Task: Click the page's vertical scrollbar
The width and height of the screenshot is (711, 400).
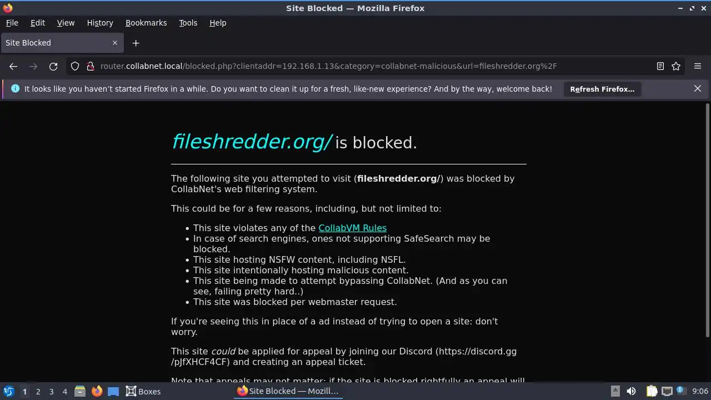Action: [707, 219]
